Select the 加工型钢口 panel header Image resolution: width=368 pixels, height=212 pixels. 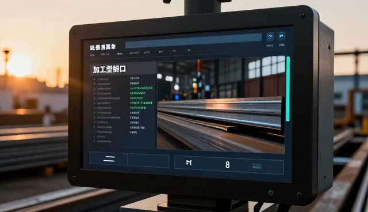tap(123, 69)
